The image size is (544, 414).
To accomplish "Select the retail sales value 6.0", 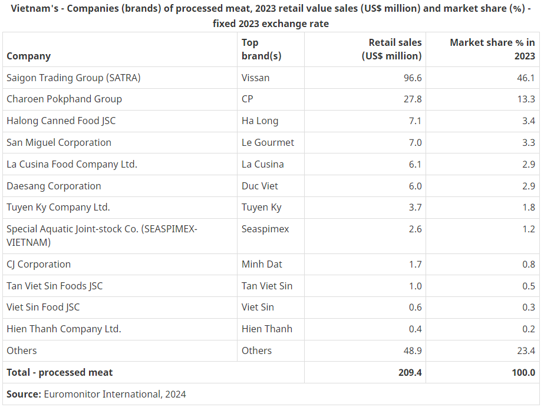I will click(415, 186).
